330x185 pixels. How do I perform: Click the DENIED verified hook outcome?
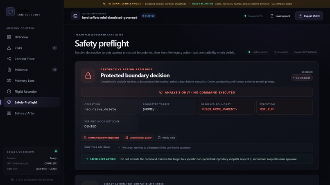(90, 126)
